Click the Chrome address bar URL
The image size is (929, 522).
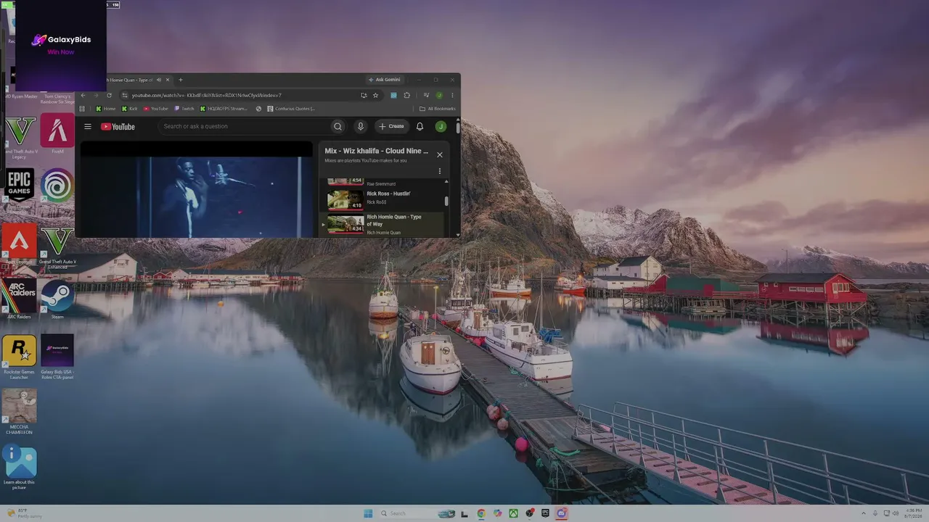[x=207, y=95]
